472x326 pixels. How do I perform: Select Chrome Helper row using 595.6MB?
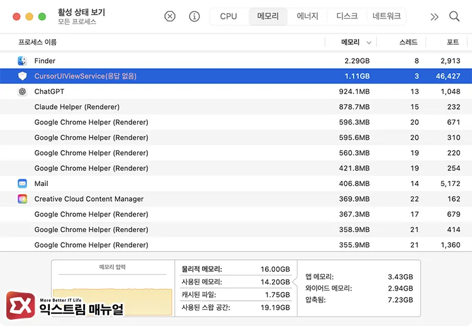coord(236,137)
